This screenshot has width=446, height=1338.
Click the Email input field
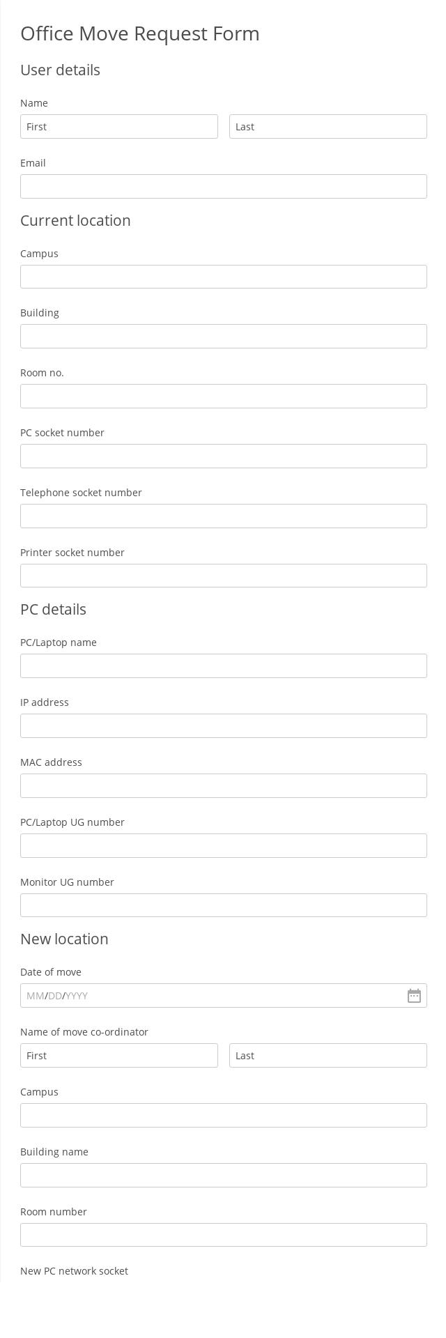(223, 186)
